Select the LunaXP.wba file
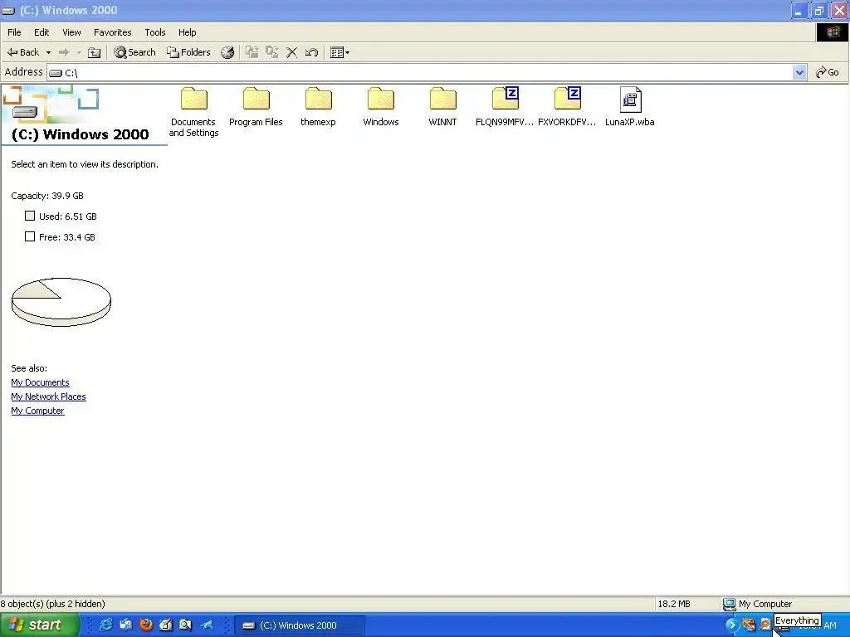Image resolution: width=850 pixels, height=637 pixels. click(x=629, y=107)
